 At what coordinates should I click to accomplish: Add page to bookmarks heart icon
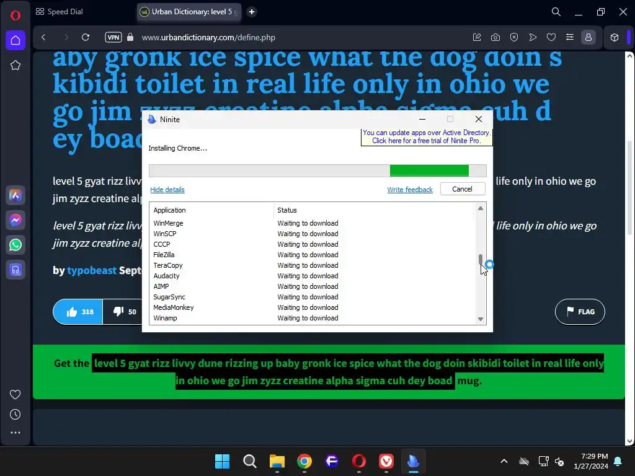(x=551, y=37)
